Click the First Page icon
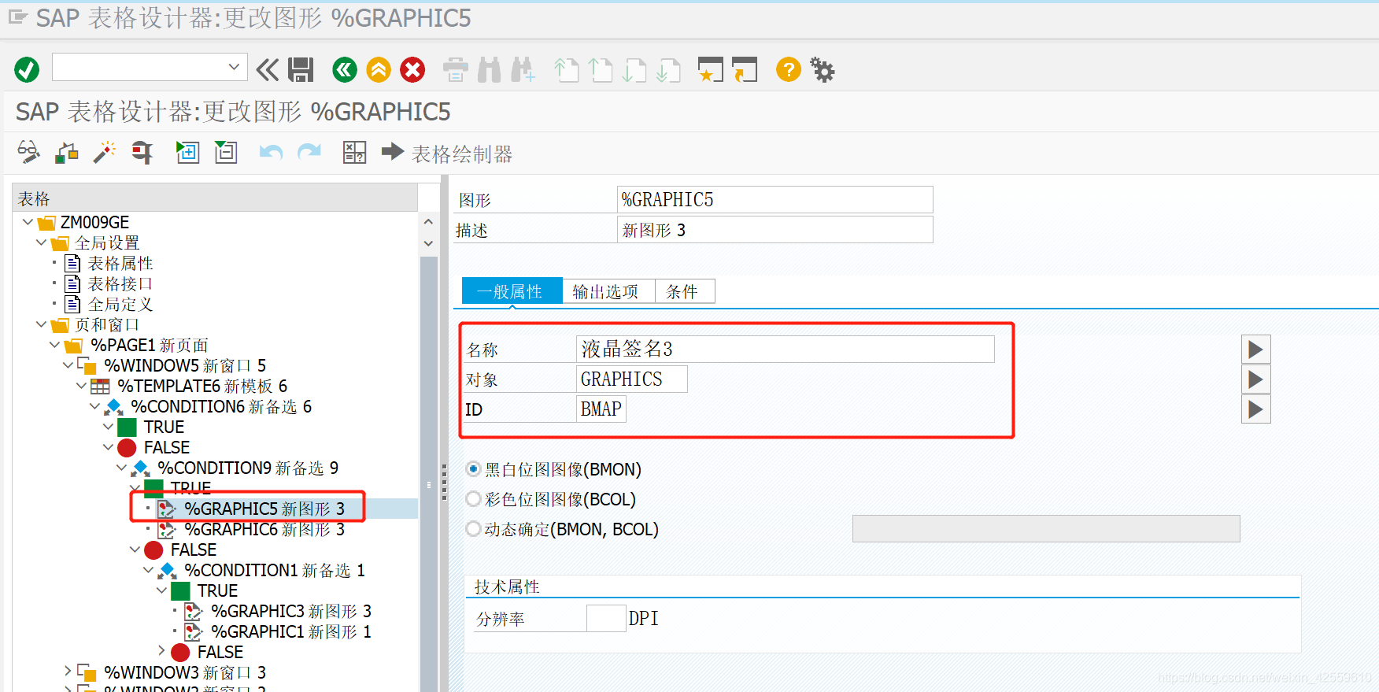The height and width of the screenshot is (692, 1379). click(566, 69)
